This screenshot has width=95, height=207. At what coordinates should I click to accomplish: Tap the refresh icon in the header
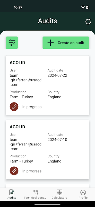coord(88,21)
